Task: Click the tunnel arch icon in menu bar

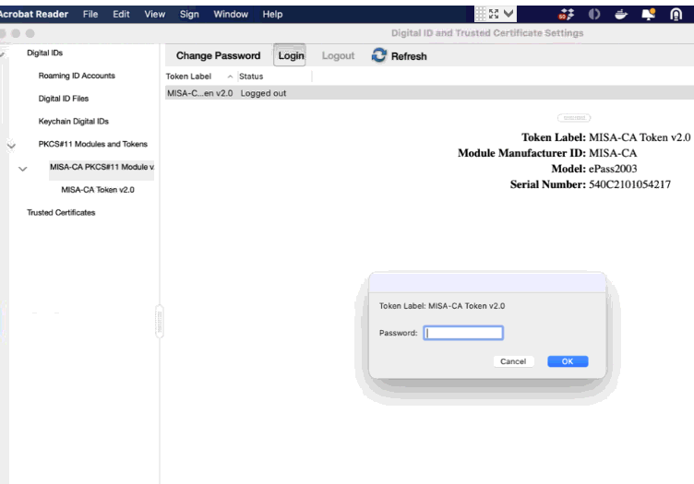Action: click(676, 15)
